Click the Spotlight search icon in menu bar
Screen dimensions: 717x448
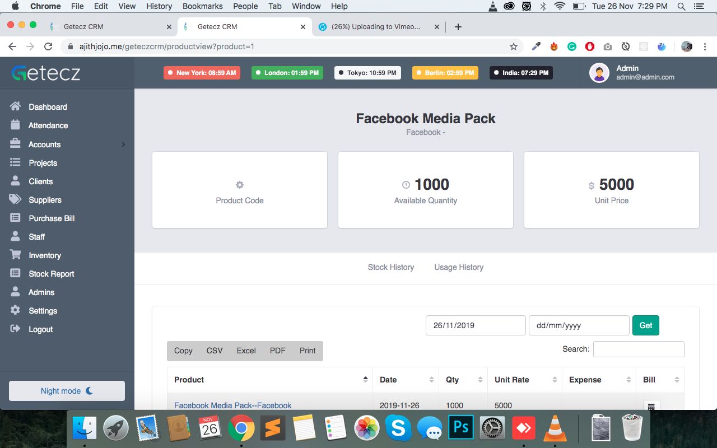pos(681,6)
